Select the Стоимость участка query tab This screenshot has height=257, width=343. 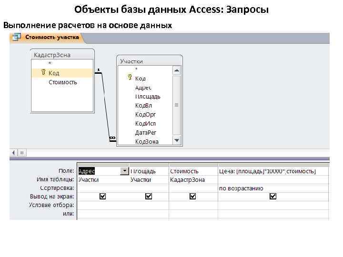point(47,38)
